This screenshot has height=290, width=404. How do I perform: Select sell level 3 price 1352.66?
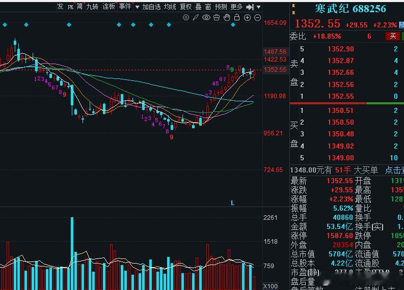pos(341,73)
